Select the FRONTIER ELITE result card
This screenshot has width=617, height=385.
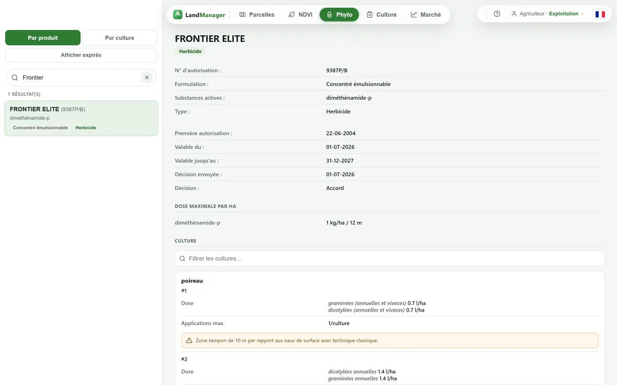click(x=81, y=118)
